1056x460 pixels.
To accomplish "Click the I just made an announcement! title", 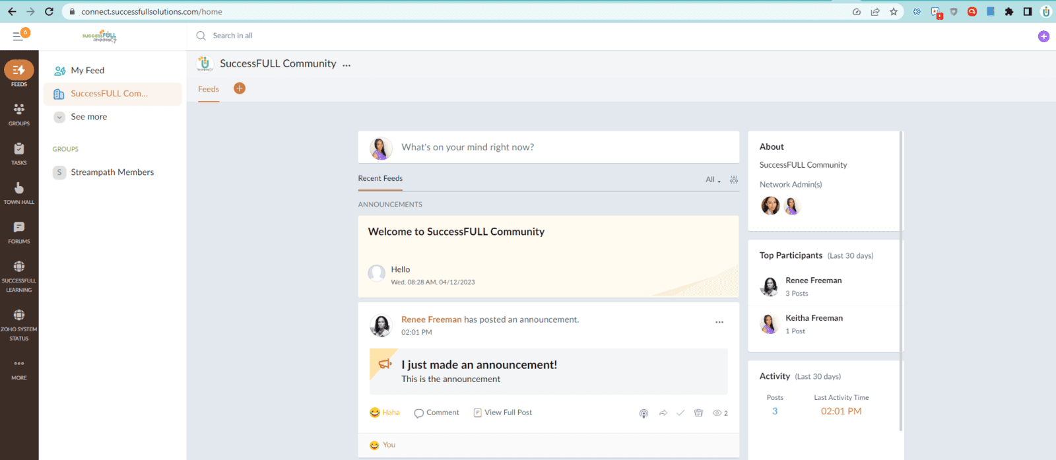I will tap(479, 365).
